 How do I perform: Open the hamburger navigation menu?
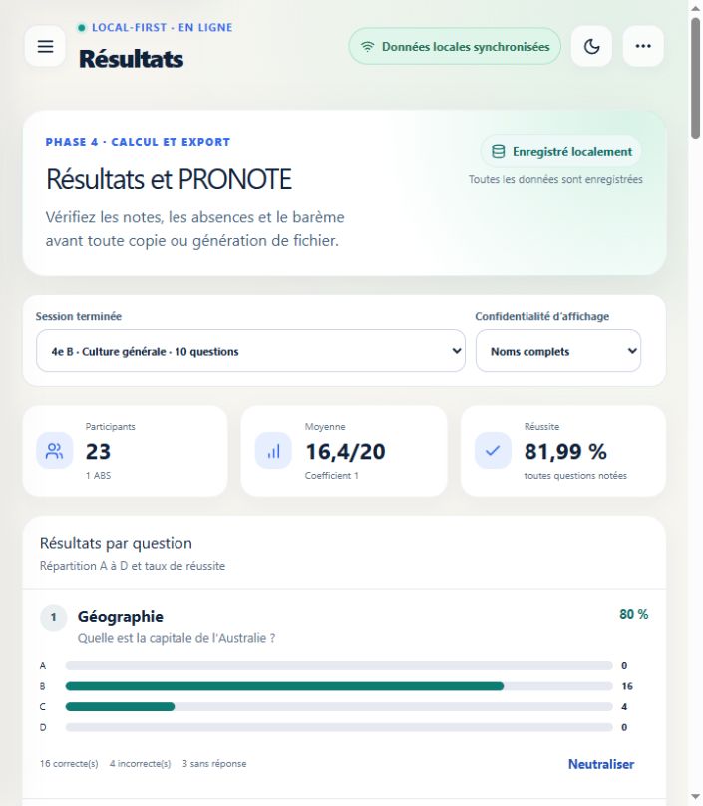(x=45, y=46)
